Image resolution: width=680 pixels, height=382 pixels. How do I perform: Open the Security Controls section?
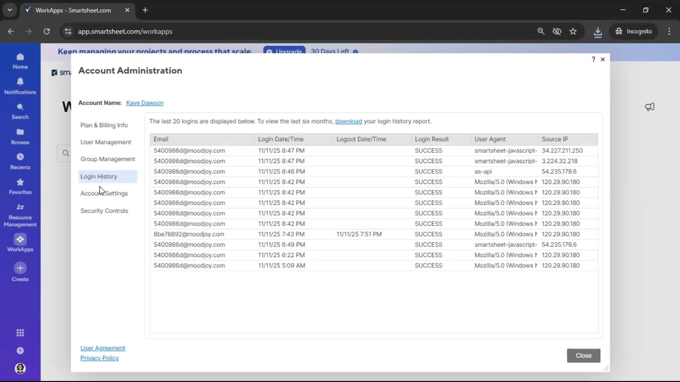pyautogui.click(x=104, y=211)
